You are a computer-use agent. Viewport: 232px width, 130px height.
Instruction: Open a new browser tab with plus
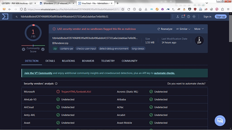point(117,3)
